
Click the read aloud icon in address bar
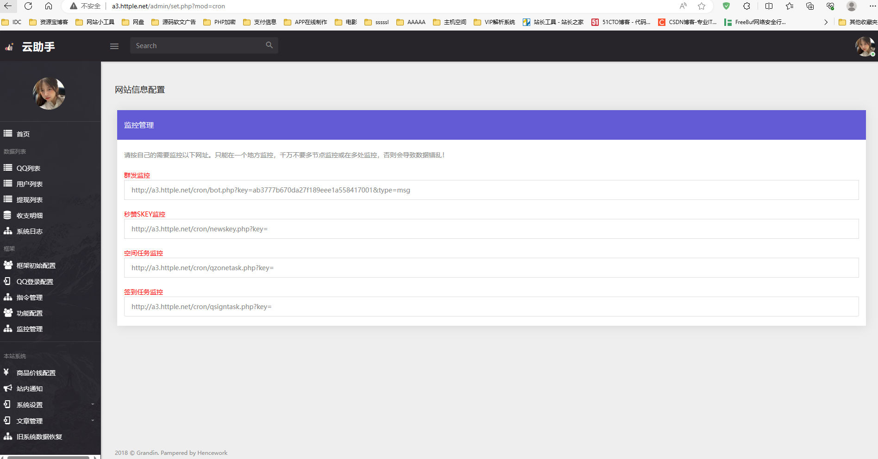tap(683, 6)
